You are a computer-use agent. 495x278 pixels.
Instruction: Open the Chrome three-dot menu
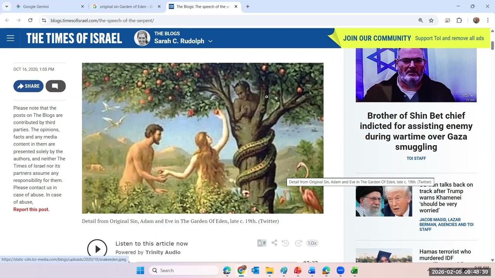point(488,20)
